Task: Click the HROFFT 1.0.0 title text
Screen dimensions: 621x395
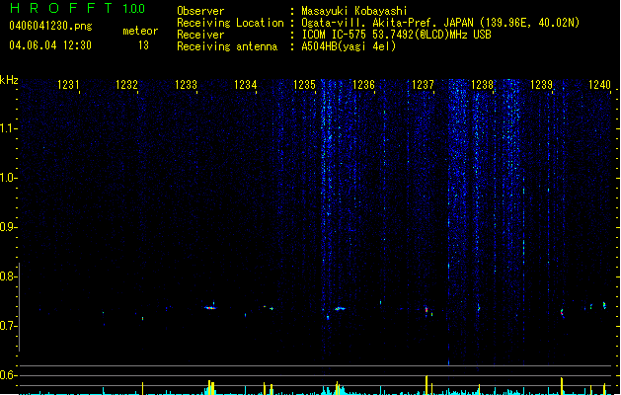Action: coord(78,8)
